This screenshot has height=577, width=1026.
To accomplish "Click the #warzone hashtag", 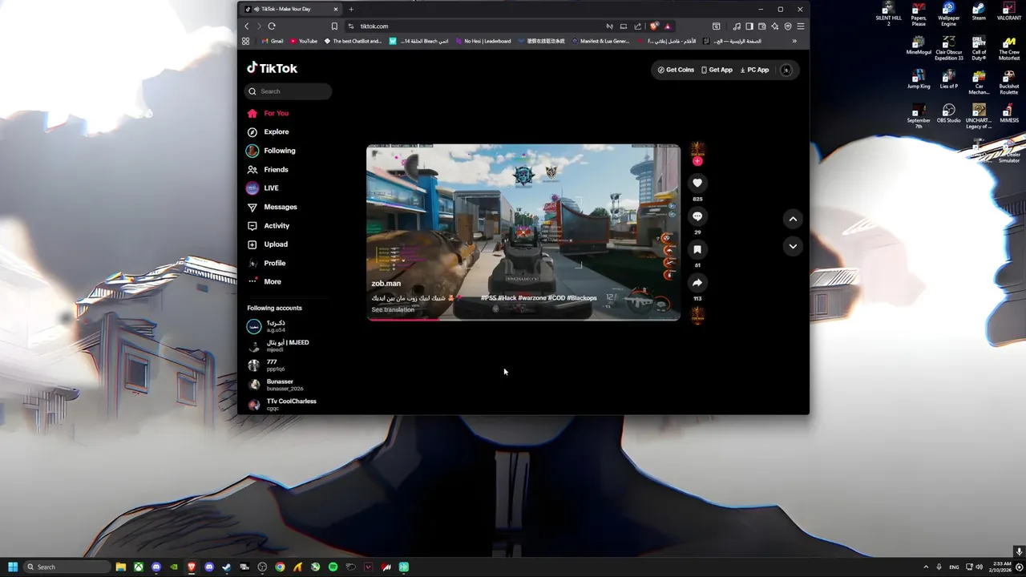I will (532, 298).
